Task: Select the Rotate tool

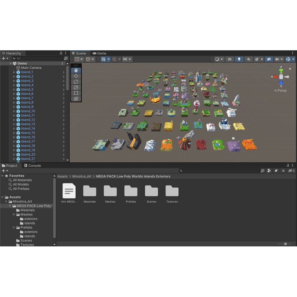Action: pos(76,82)
